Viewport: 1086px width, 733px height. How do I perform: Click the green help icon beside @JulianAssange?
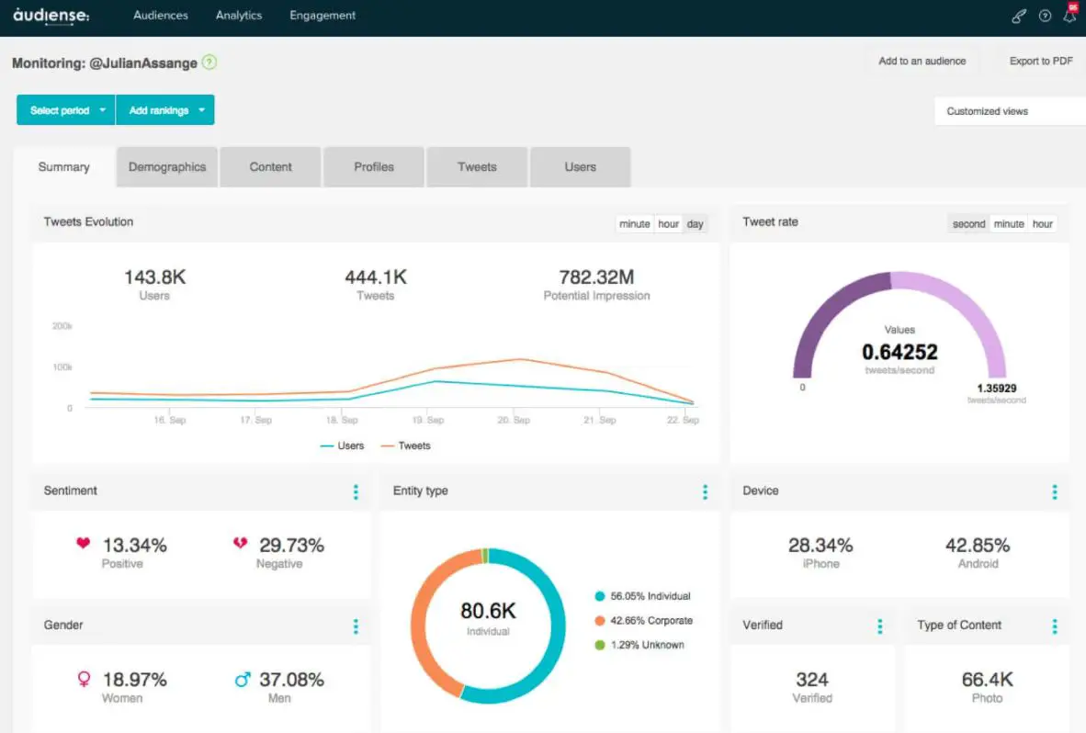tap(209, 62)
